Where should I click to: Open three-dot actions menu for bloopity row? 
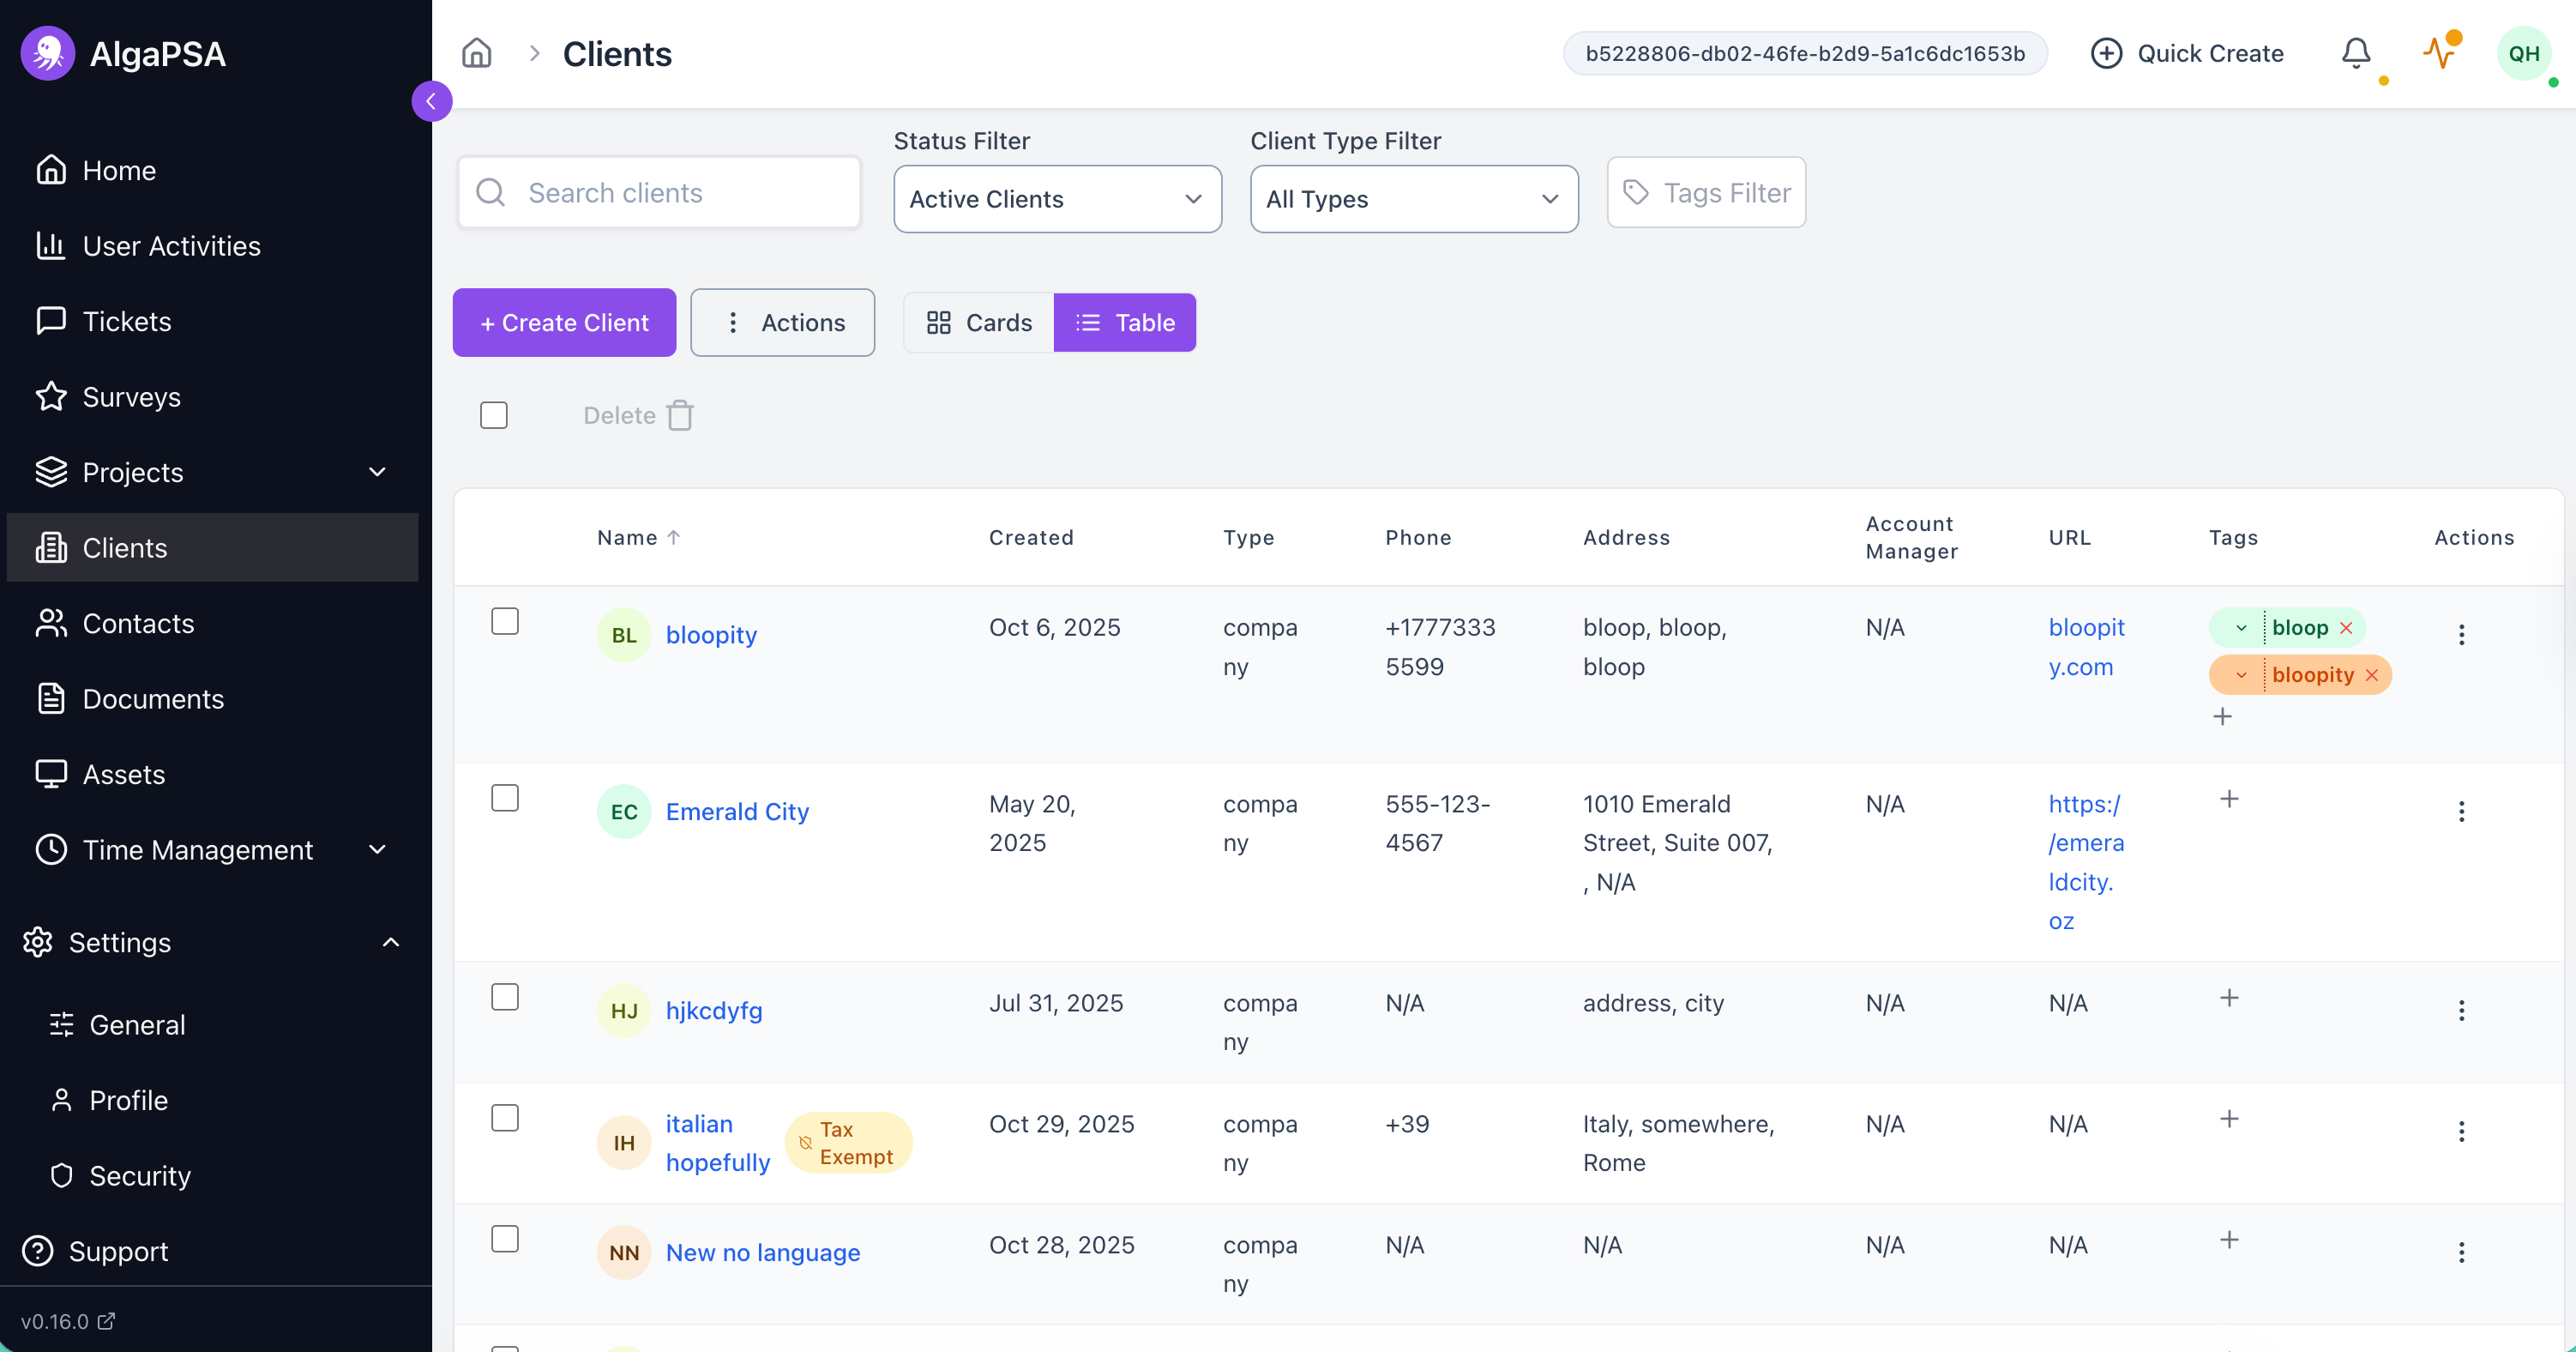click(x=2461, y=635)
